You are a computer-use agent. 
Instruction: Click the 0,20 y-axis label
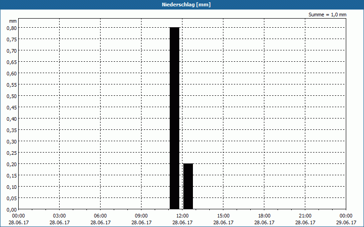pos(12,164)
